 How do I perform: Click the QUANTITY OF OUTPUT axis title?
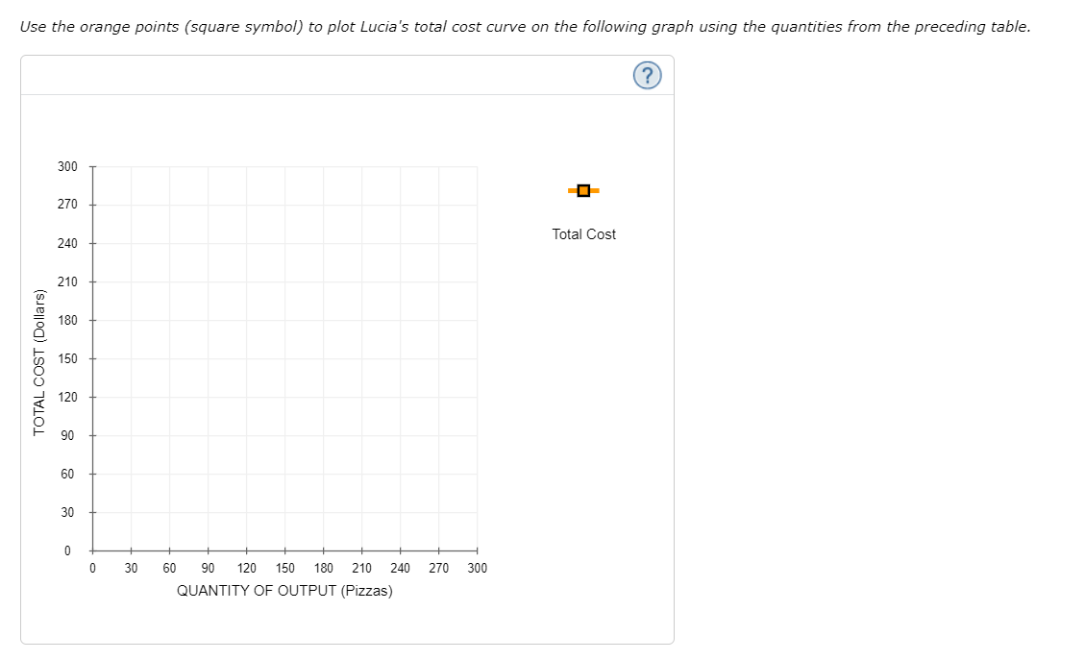[284, 591]
